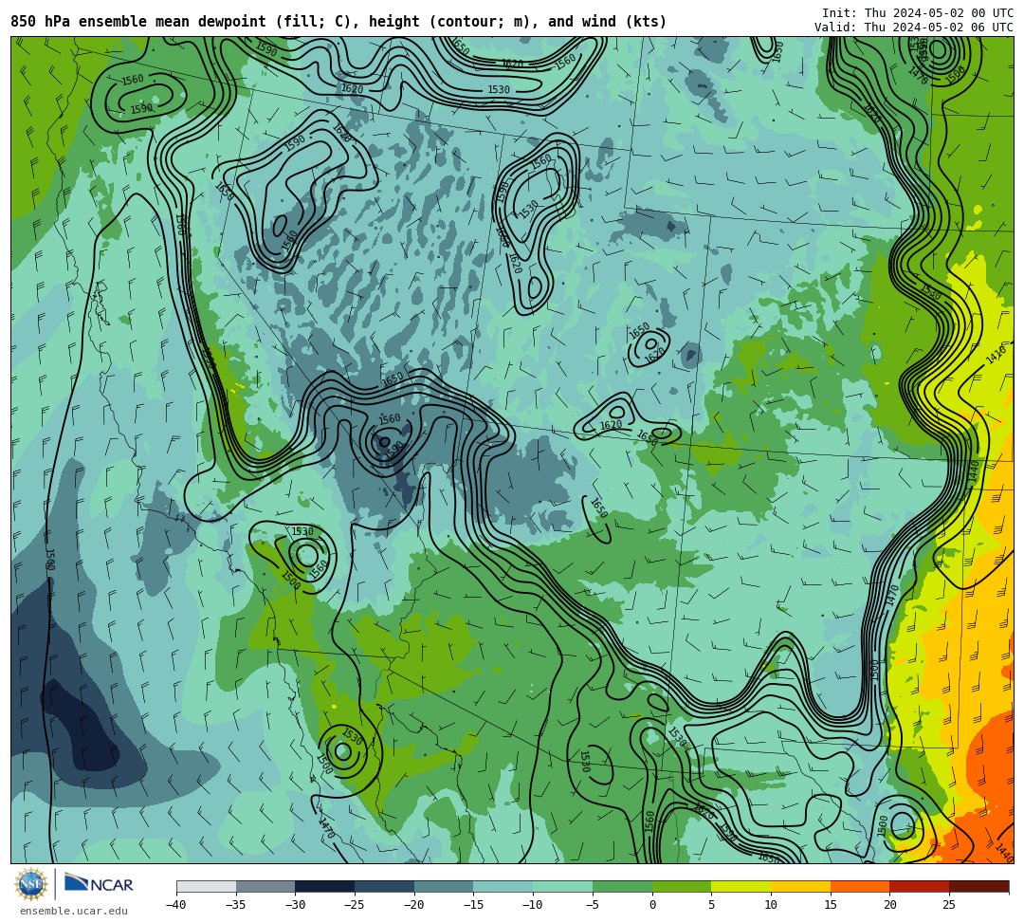Pick the gray -35 to -30 colorbar swatch
1024x923 pixels.
coord(265,886)
